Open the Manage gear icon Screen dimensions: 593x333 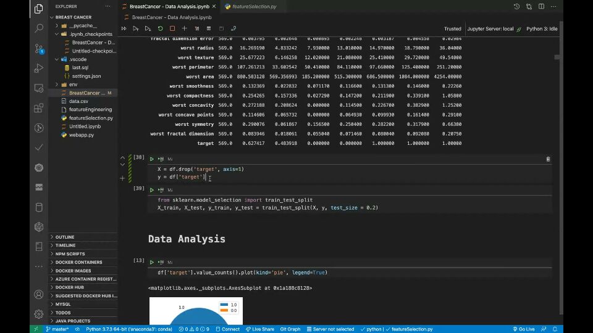39,314
